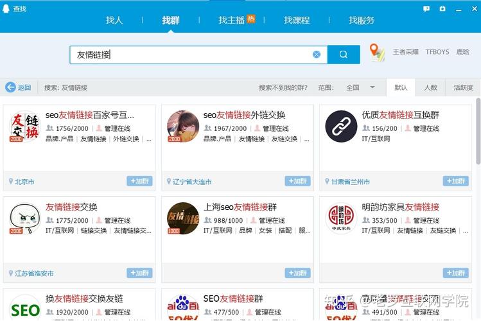The height and width of the screenshot is (321, 481).
Task: Go to the 找课程 tab
Action: (x=297, y=21)
